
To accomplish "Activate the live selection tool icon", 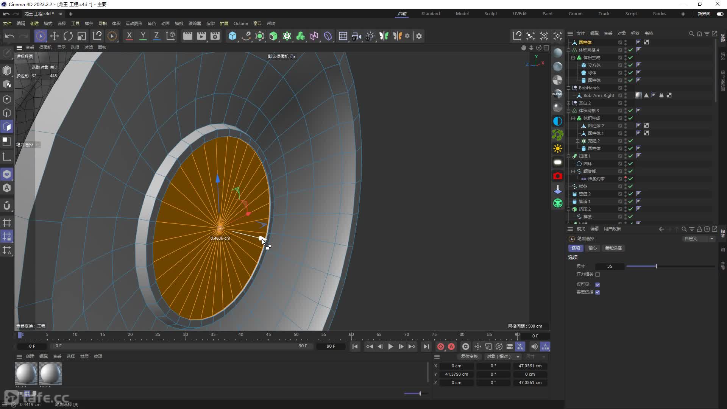I will (x=41, y=36).
